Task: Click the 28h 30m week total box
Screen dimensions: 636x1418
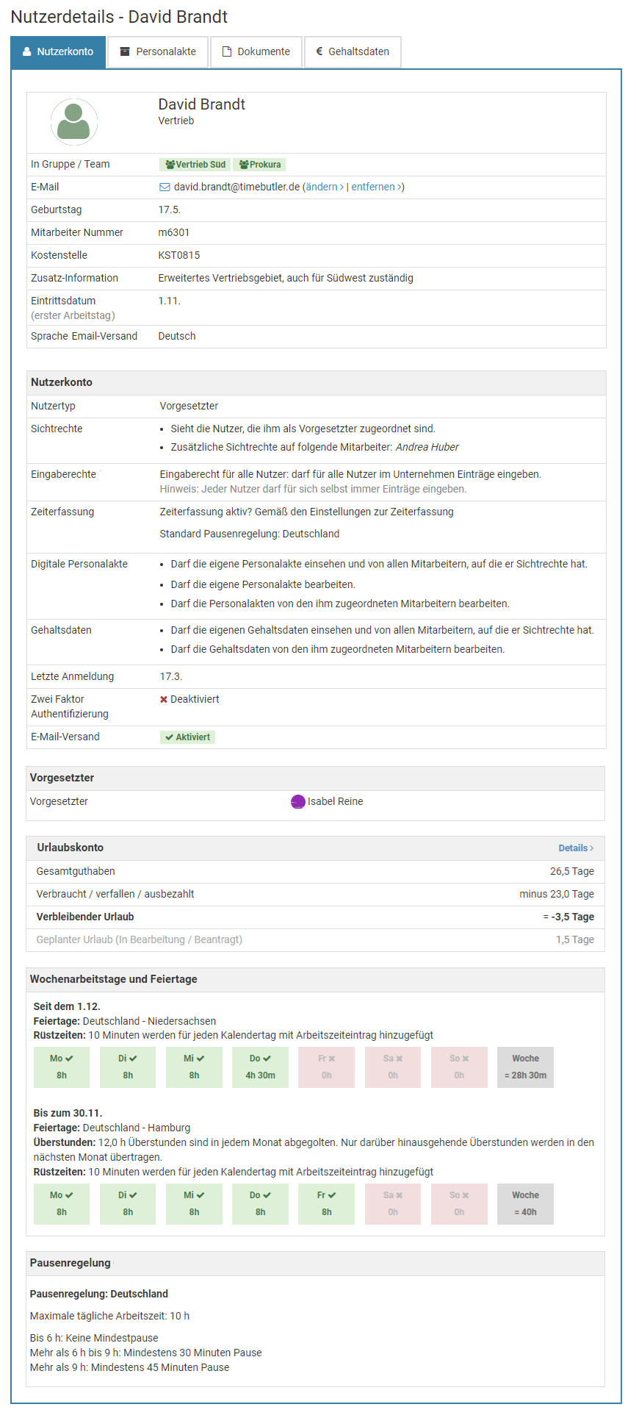Action: pos(525,1067)
